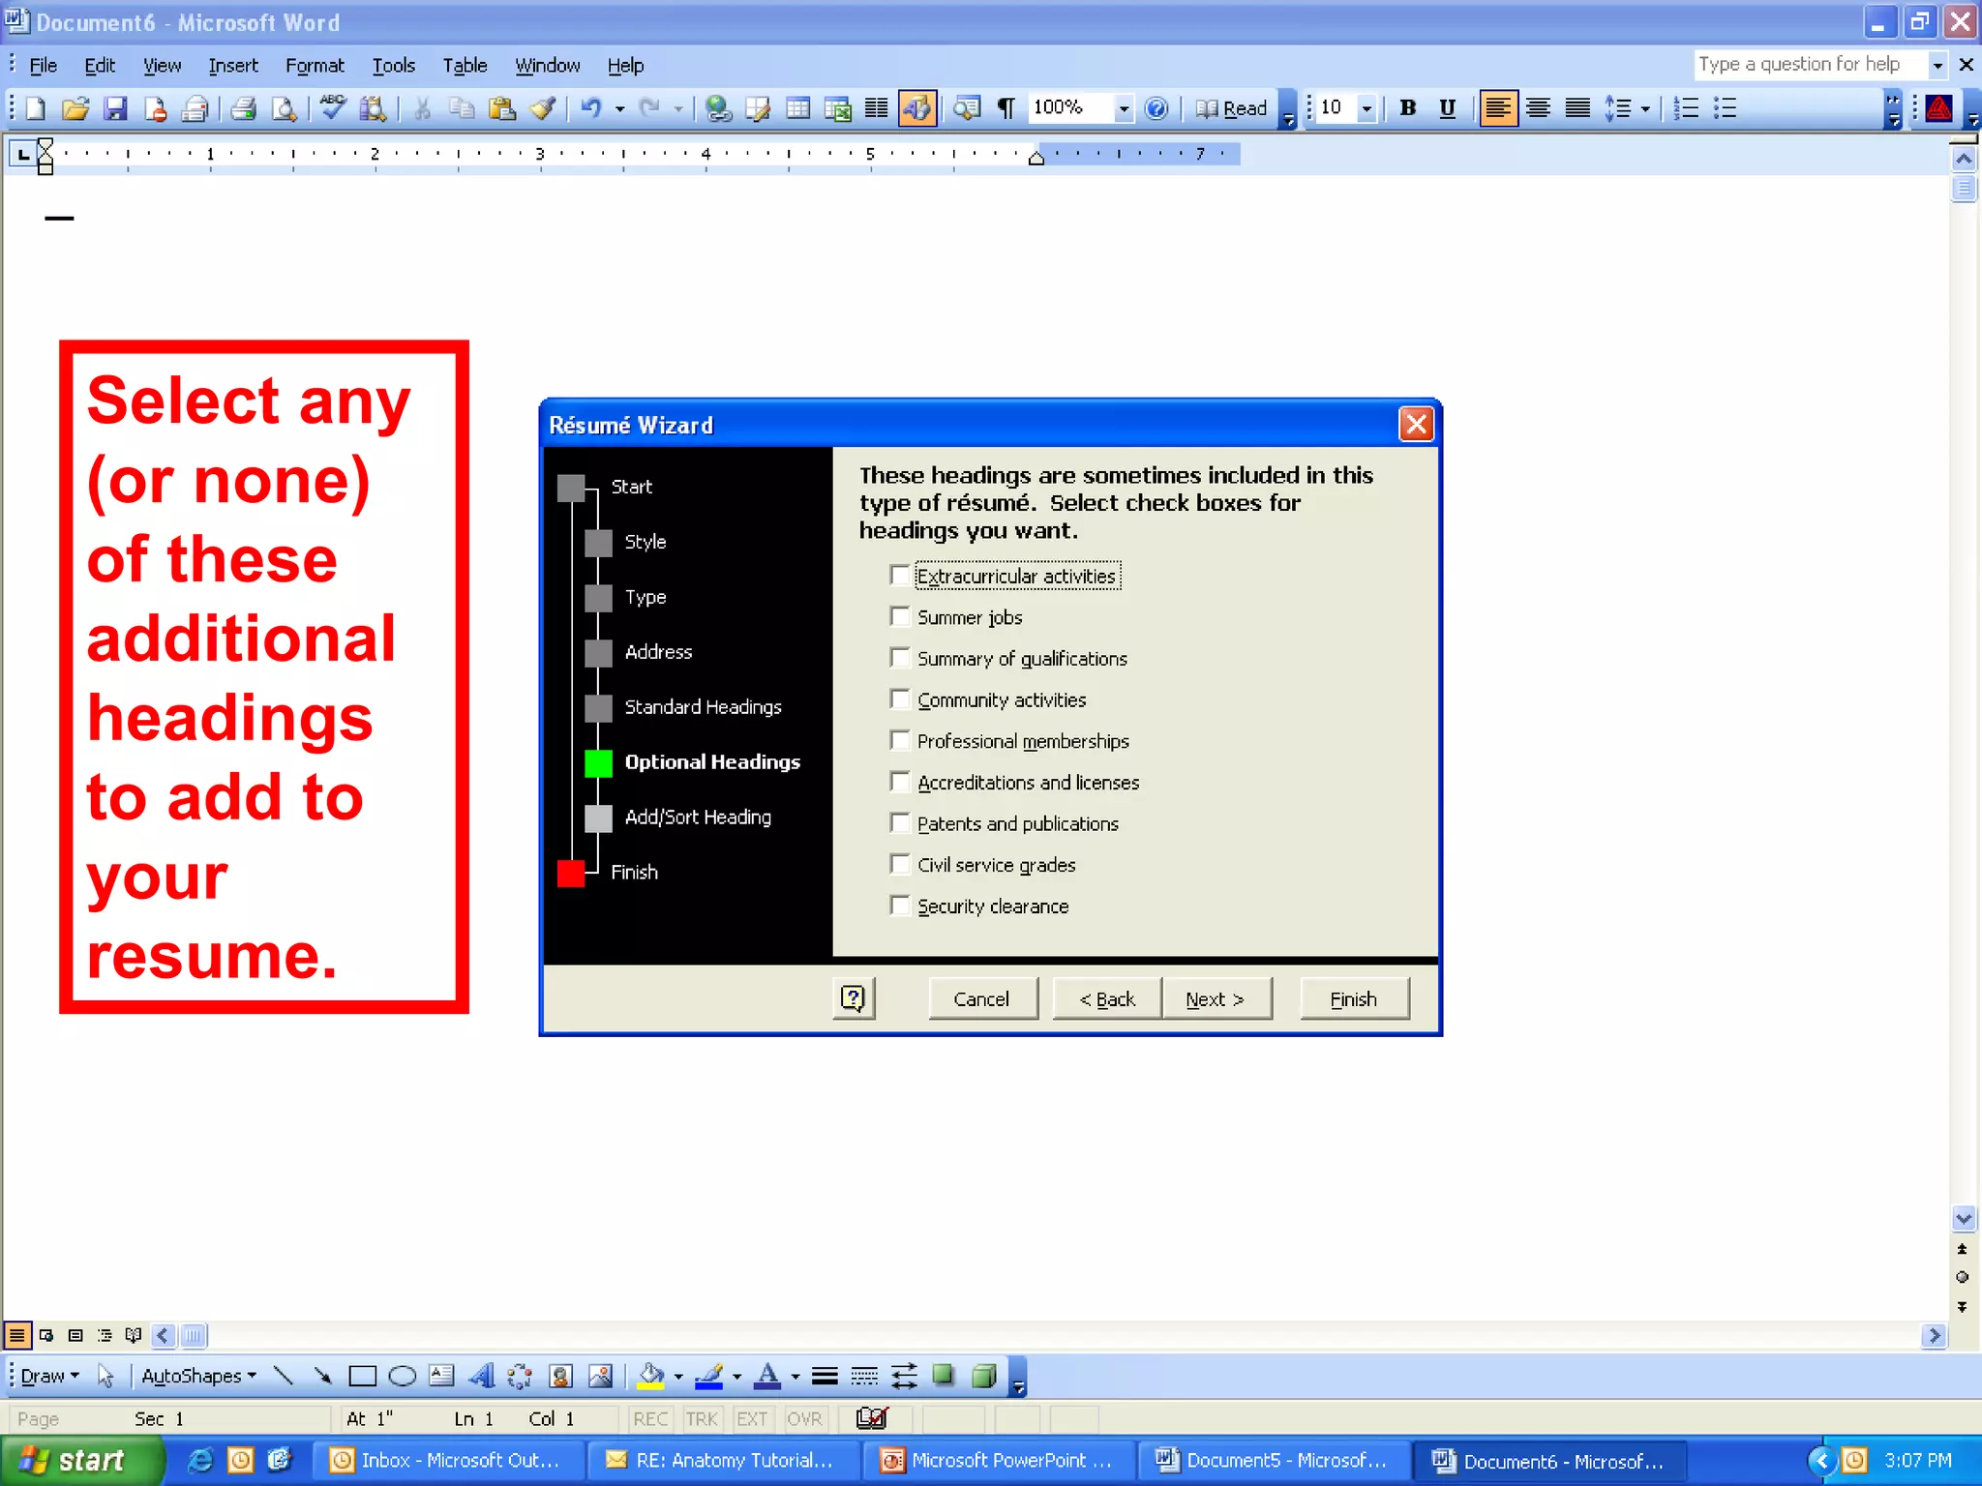Click Finish button in the wizard
1982x1486 pixels.
tap(1354, 998)
